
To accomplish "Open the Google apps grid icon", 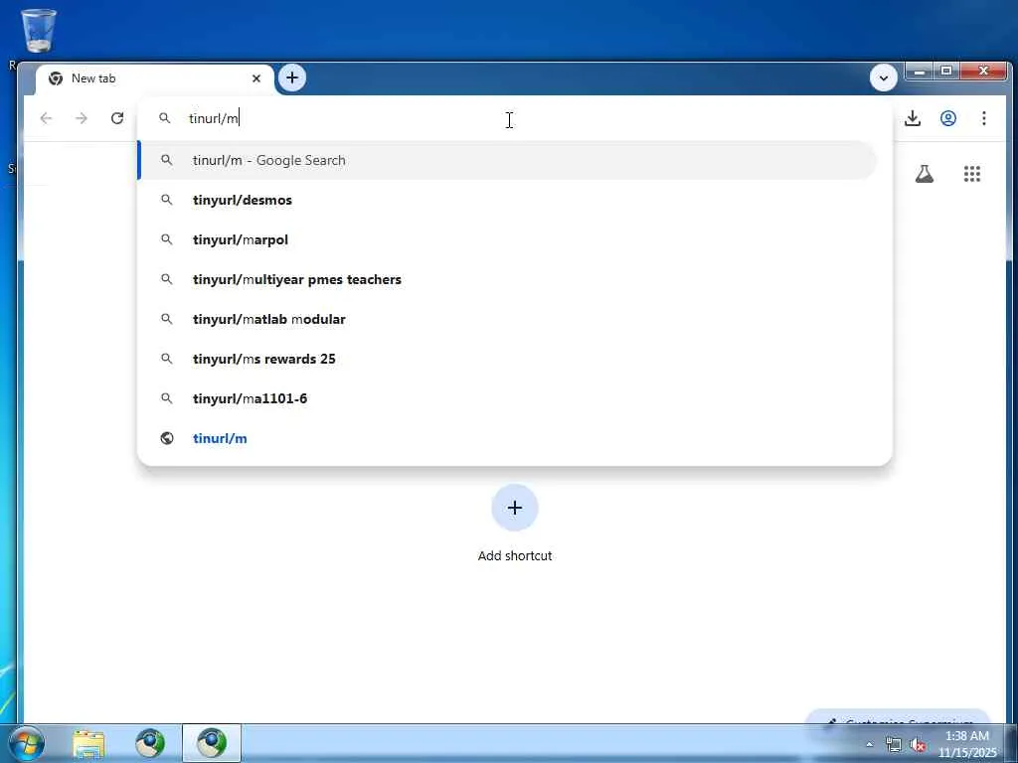I will (x=972, y=173).
